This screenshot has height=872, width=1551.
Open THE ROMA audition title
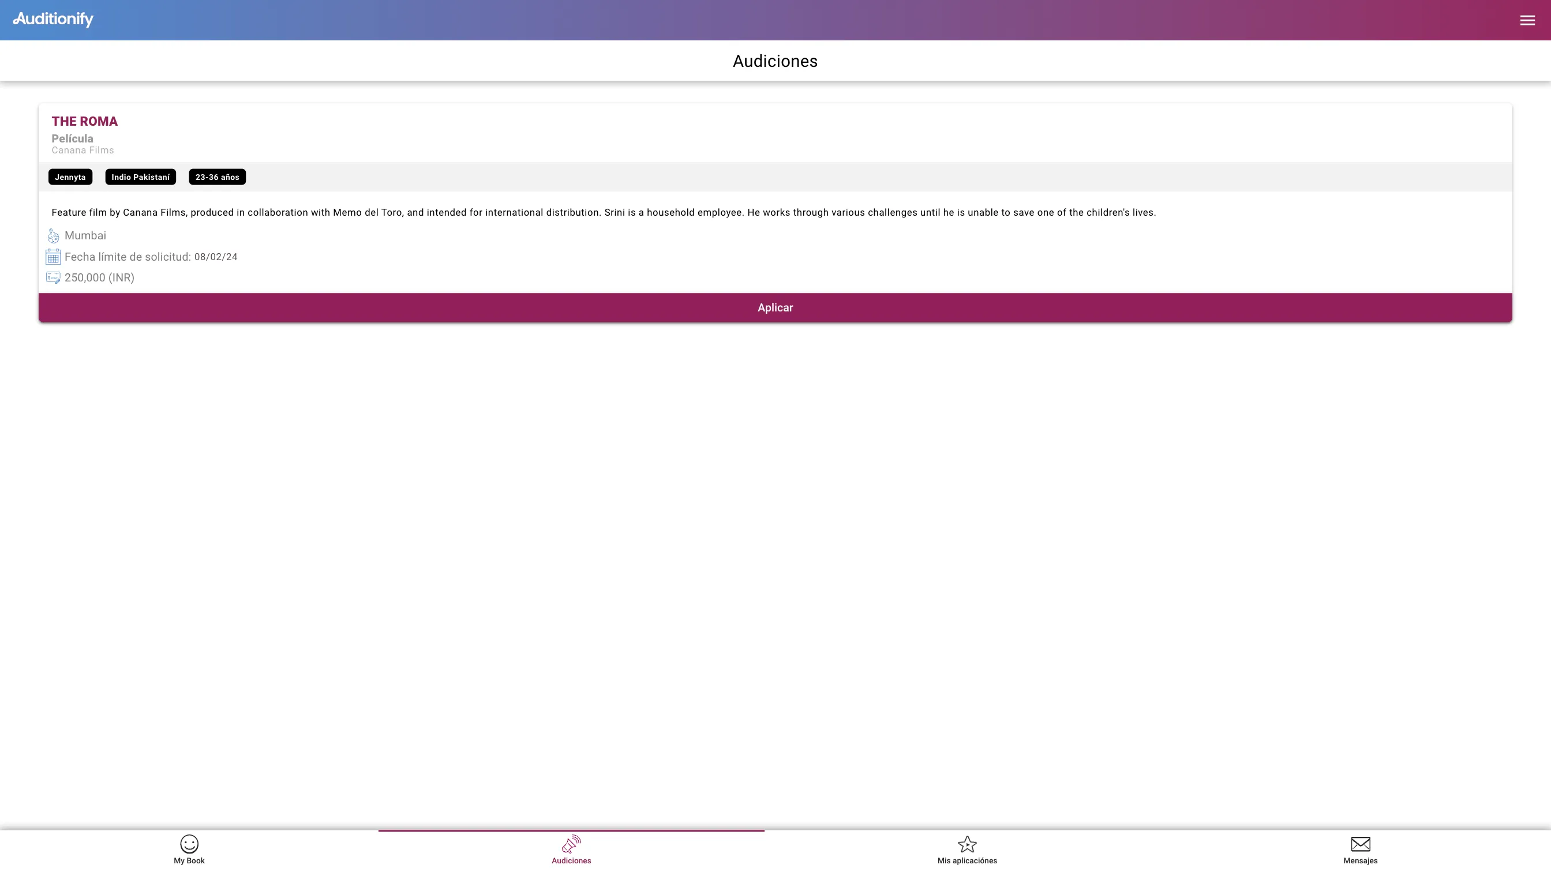84,122
